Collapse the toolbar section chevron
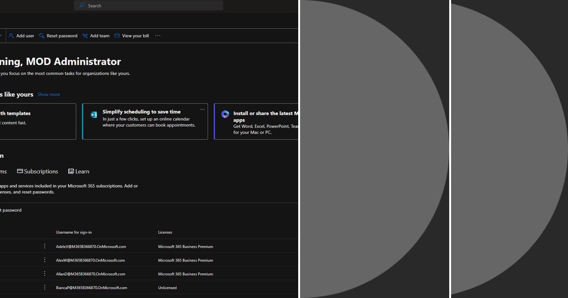The image size is (568, 298). pos(1,35)
